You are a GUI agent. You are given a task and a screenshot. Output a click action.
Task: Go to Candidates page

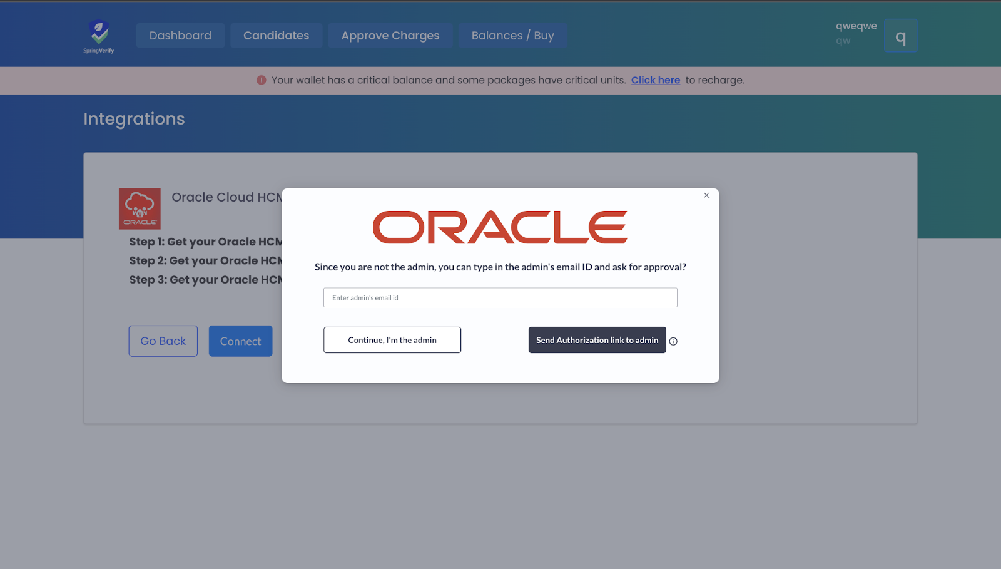coord(276,36)
